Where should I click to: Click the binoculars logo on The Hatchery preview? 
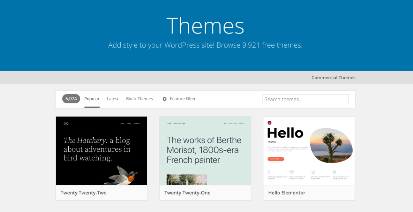(66, 124)
